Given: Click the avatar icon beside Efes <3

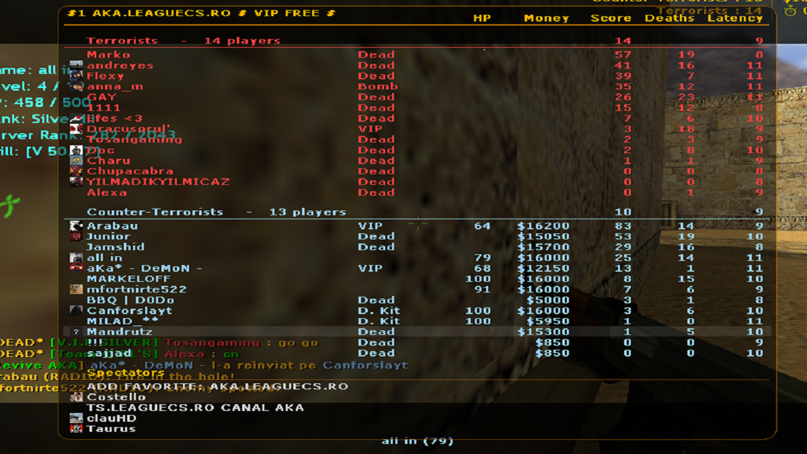Looking at the screenshot, I should [76, 118].
